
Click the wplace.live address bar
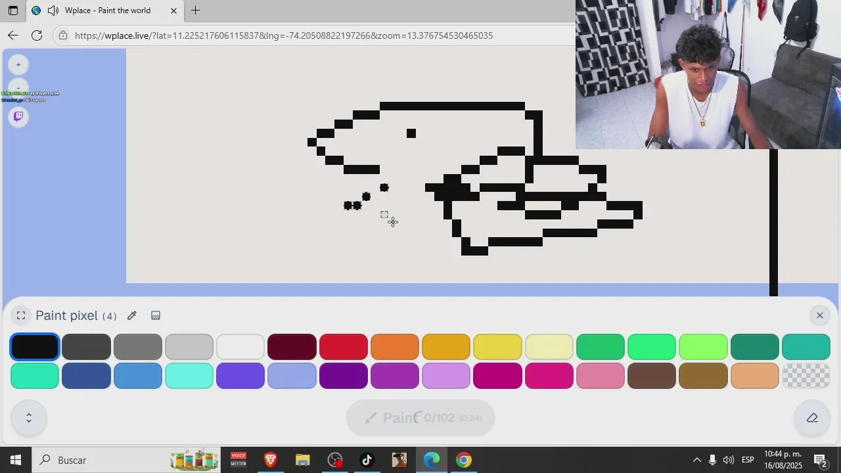pyautogui.click(x=284, y=35)
